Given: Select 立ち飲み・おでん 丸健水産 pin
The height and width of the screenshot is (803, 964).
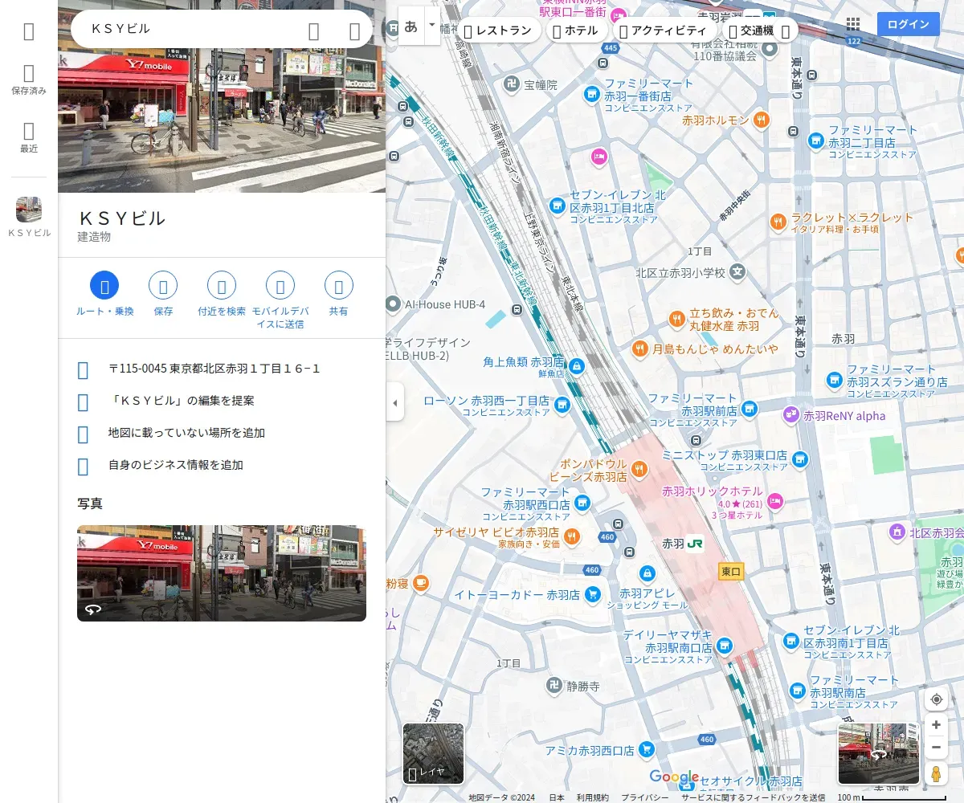Looking at the screenshot, I should (x=677, y=319).
